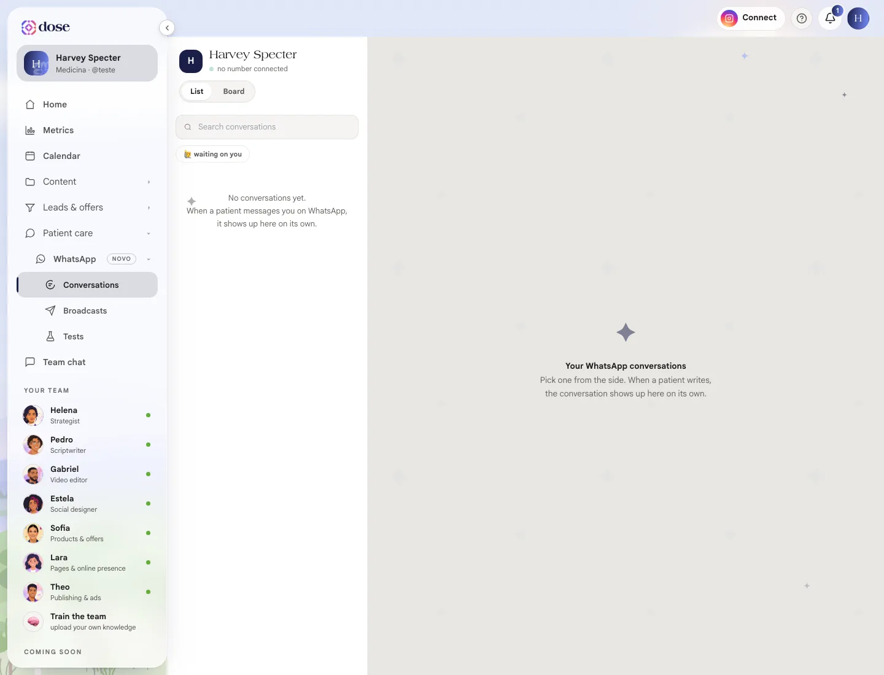Open the user avatar H in the top bar
This screenshot has width=884, height=675.
(x=858, y=18)
